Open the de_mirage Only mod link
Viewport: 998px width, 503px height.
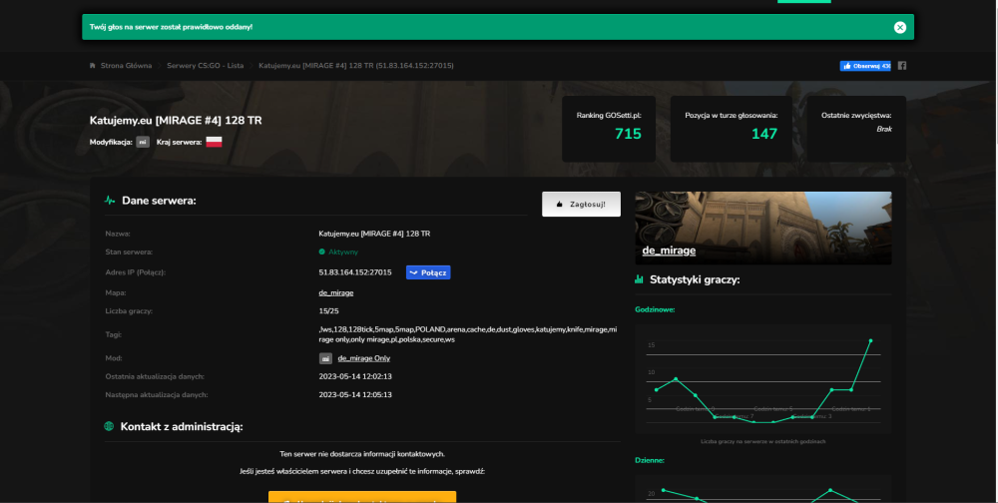[x=364, y=358]
